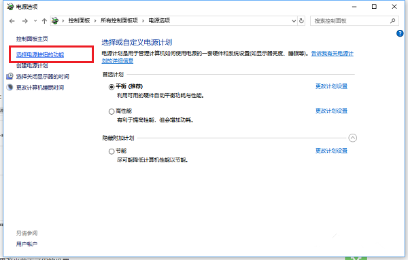Click the magnifier search icon
Image resolution: width=408 pixels, height=260 pixels.
[x=392, y=21]
